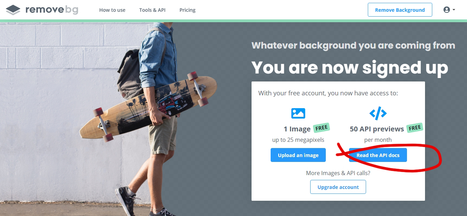Open Read the API docs
Image resolution: width=467 pixels, height=216 pixels.
pyautogui.click(x=378, y=155)
